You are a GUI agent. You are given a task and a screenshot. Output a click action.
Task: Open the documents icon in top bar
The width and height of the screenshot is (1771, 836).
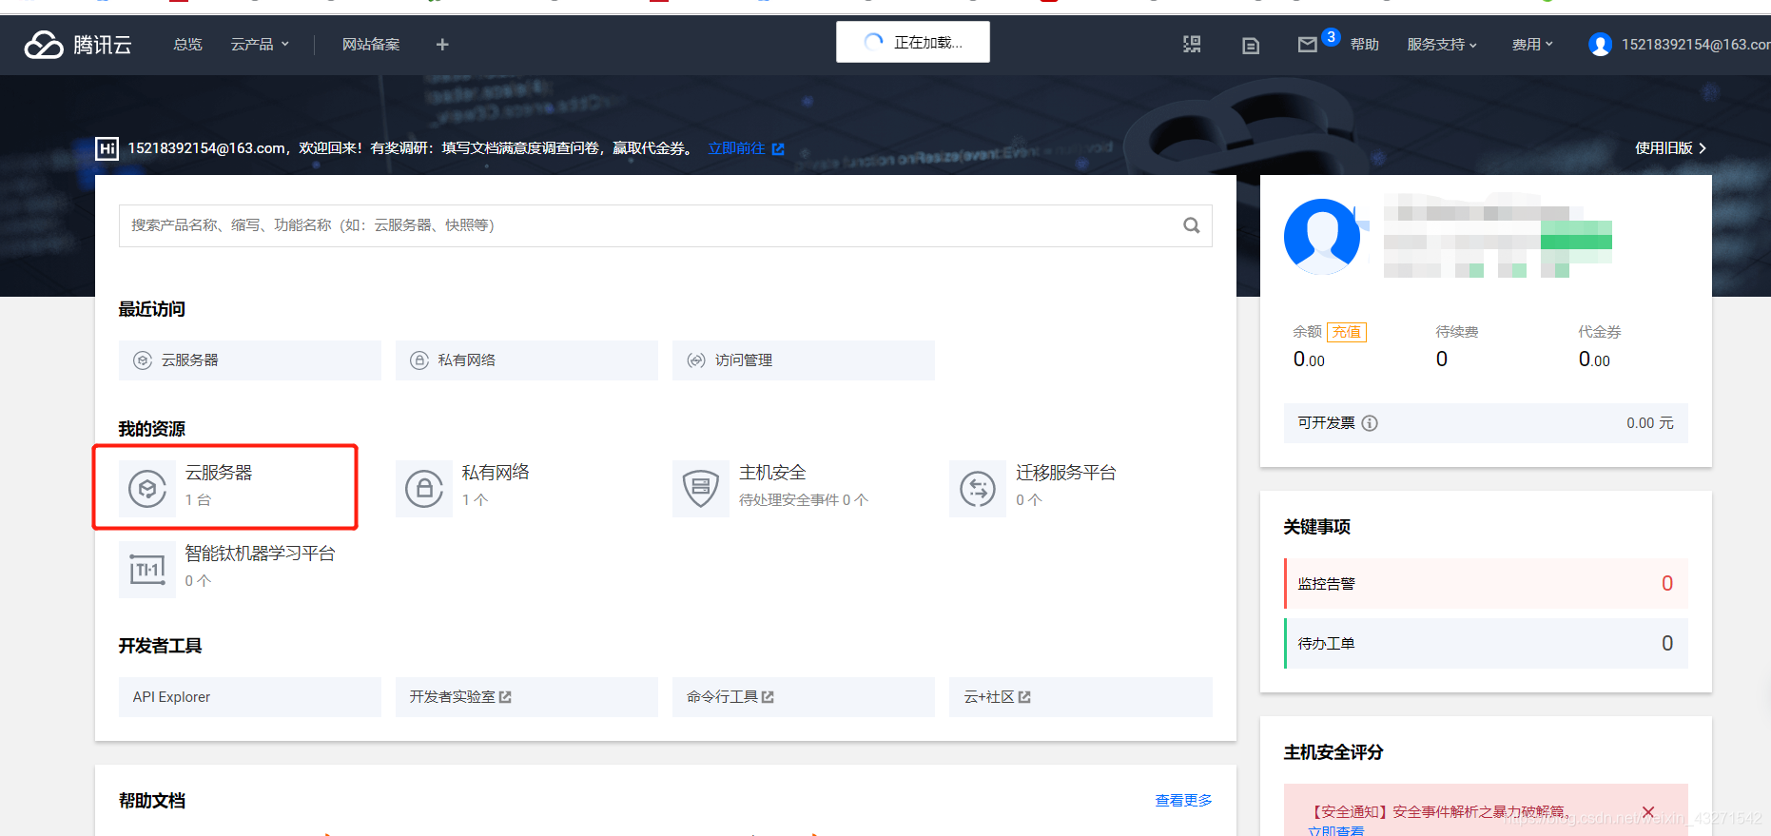pos(1251,45)
